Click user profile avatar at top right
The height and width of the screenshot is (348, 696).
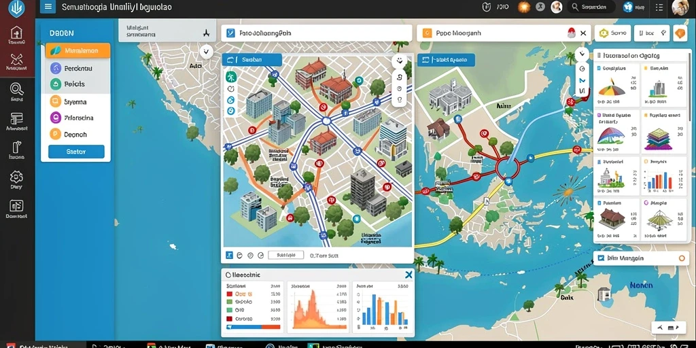680,7
